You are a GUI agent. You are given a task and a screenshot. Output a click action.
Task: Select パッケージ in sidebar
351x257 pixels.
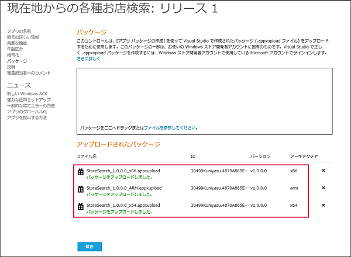[x=17, y=61]
